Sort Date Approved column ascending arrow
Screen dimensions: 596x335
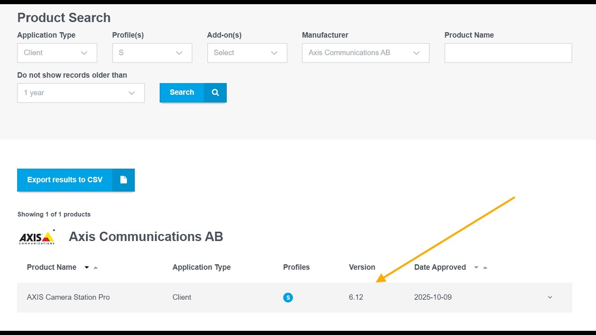coord(485,268)
